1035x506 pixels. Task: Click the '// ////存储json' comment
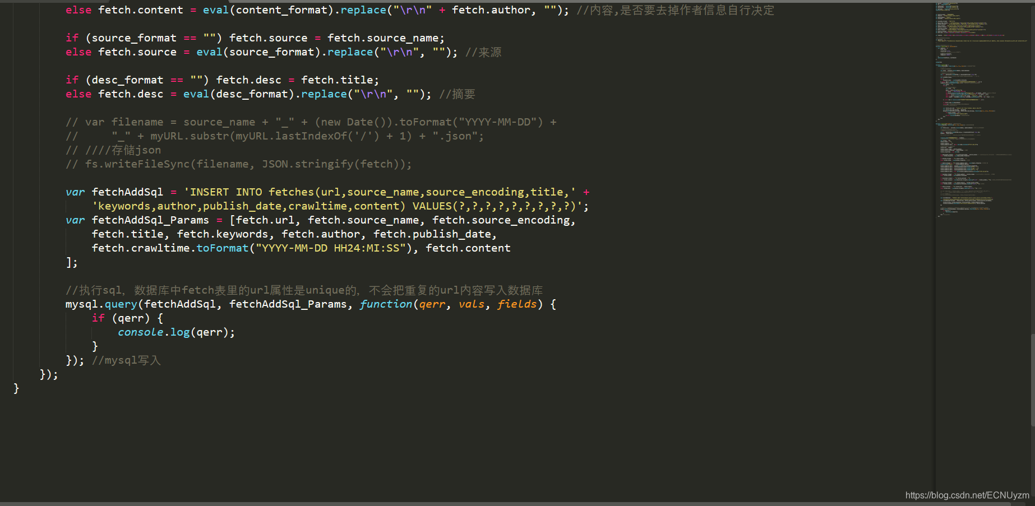pos(113,150)
